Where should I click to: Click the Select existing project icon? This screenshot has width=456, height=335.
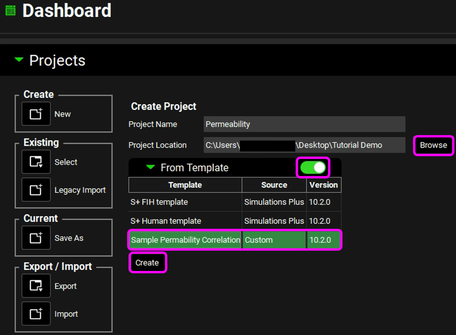(36, 162)
